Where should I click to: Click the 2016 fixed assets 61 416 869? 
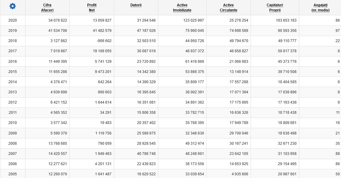point(195,61)
